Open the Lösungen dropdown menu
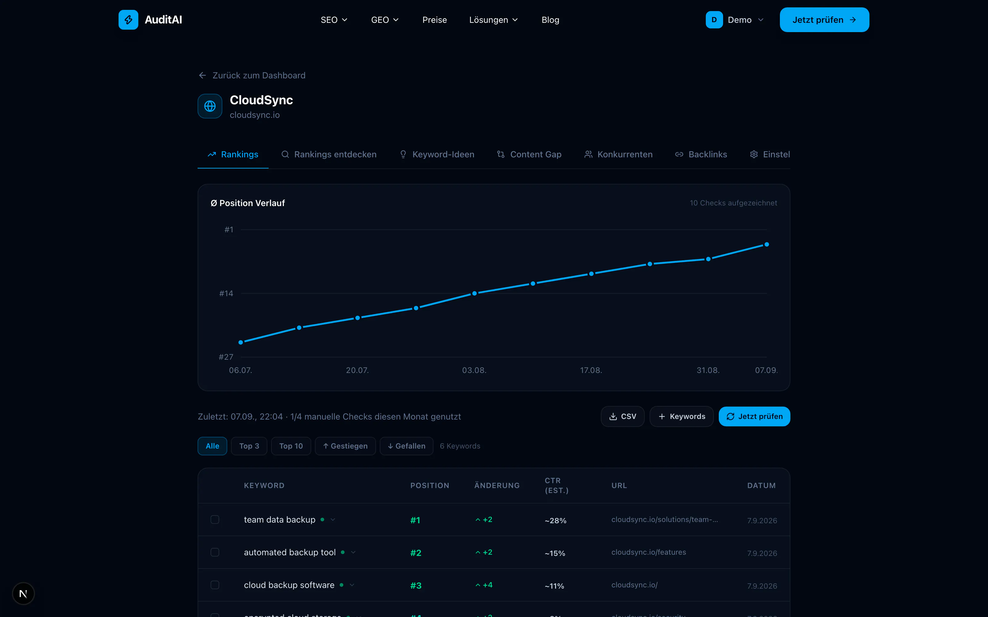Image resolution: width=988 pixels, height=617 pixels. click(494, 19)
